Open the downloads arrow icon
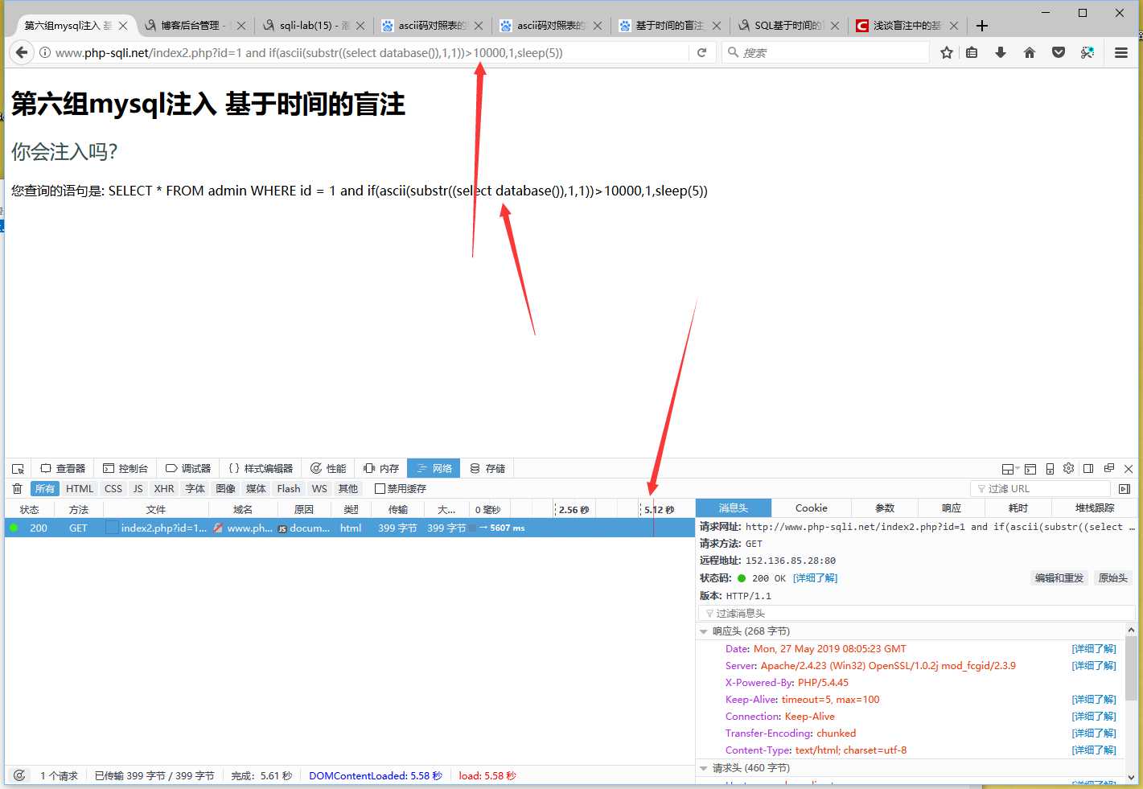The width and height of the screenshot is (1143, 789). [1001, 52]
